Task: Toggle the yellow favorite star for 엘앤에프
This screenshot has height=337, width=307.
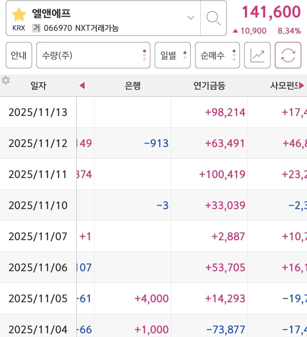Action: tap(19, 15)
